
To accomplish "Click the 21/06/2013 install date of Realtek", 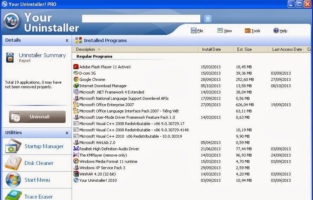I will (211, 149).
